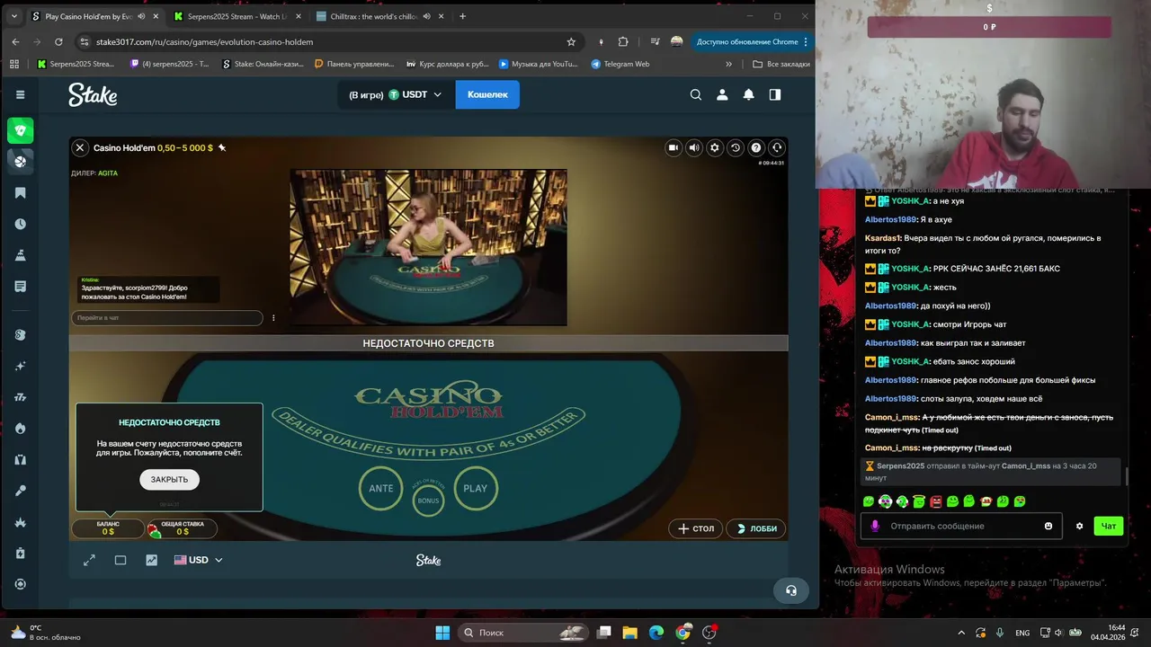
Task: Open emoji picker in stream chat input
Action: tap(1048, 526)
